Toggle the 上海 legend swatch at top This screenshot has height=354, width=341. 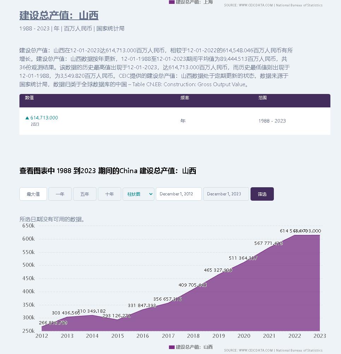click(x=172, y=2)
